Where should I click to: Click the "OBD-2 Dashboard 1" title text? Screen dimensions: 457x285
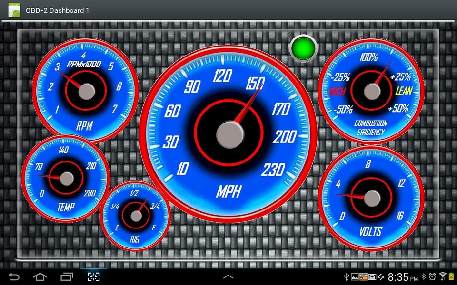(x=58, y=10)
